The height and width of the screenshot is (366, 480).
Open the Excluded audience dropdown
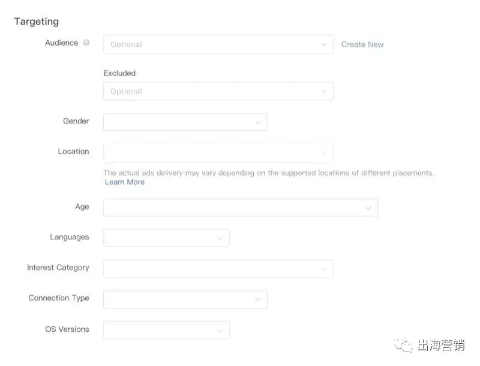pyautogui.click(x=218, y=91)
